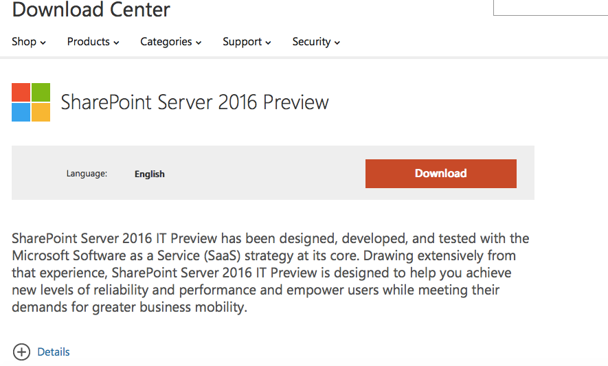Click the SharePoint Server 2016 Preview title
608x366 pixels.
[x=194, y=102]
